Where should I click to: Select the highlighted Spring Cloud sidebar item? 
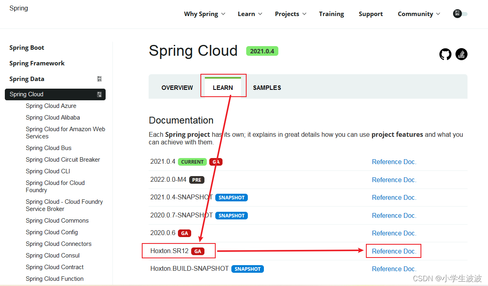click(55, 94)
